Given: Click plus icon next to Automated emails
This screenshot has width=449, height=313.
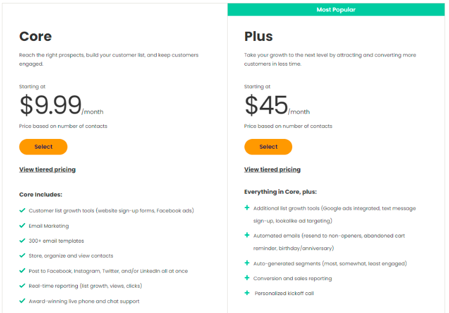Looking at the screenshot, I should [x=247, y=236].
